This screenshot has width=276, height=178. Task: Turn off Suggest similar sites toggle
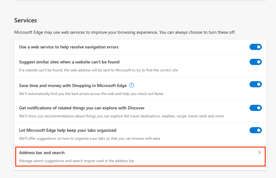(x=255, y=62)
